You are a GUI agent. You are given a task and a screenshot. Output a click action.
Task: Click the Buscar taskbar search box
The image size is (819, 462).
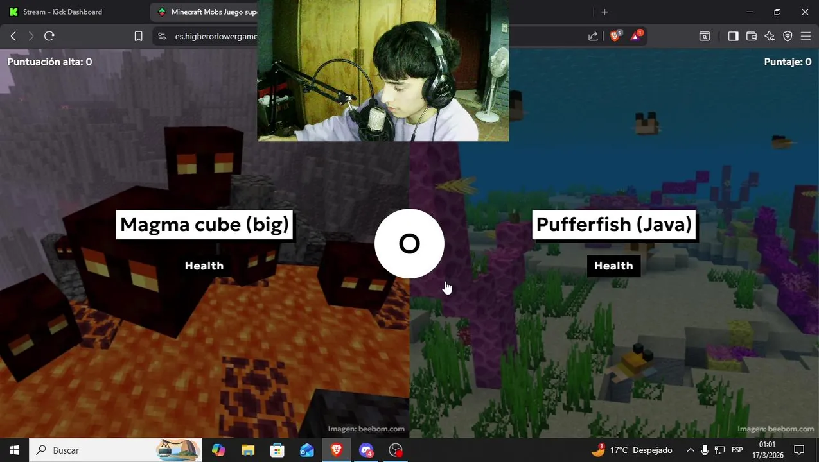click(x=116, y=450)
